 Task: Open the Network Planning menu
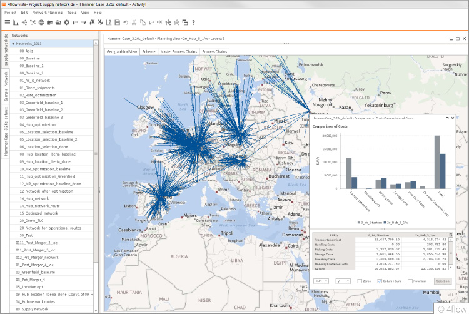(x=48, y=13)
